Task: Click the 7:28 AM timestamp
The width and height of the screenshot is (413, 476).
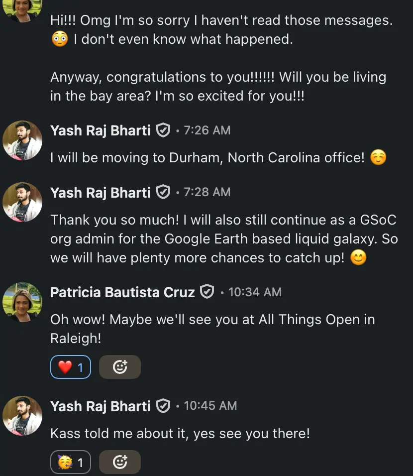Action: click(207, 192)
